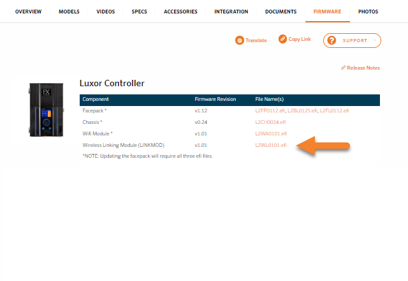
Task: Open the Documents tab
Action: coord(280,11)
